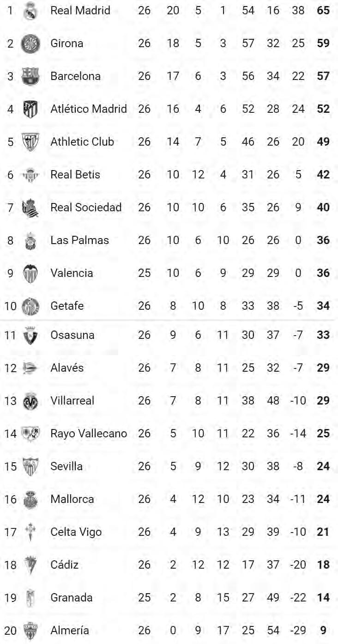Open the Getafe team page
The height and width of the screenshot is (644, 338).
66,306
